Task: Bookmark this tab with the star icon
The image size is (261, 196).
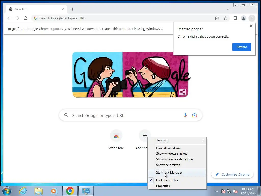Action: (225, 18)
